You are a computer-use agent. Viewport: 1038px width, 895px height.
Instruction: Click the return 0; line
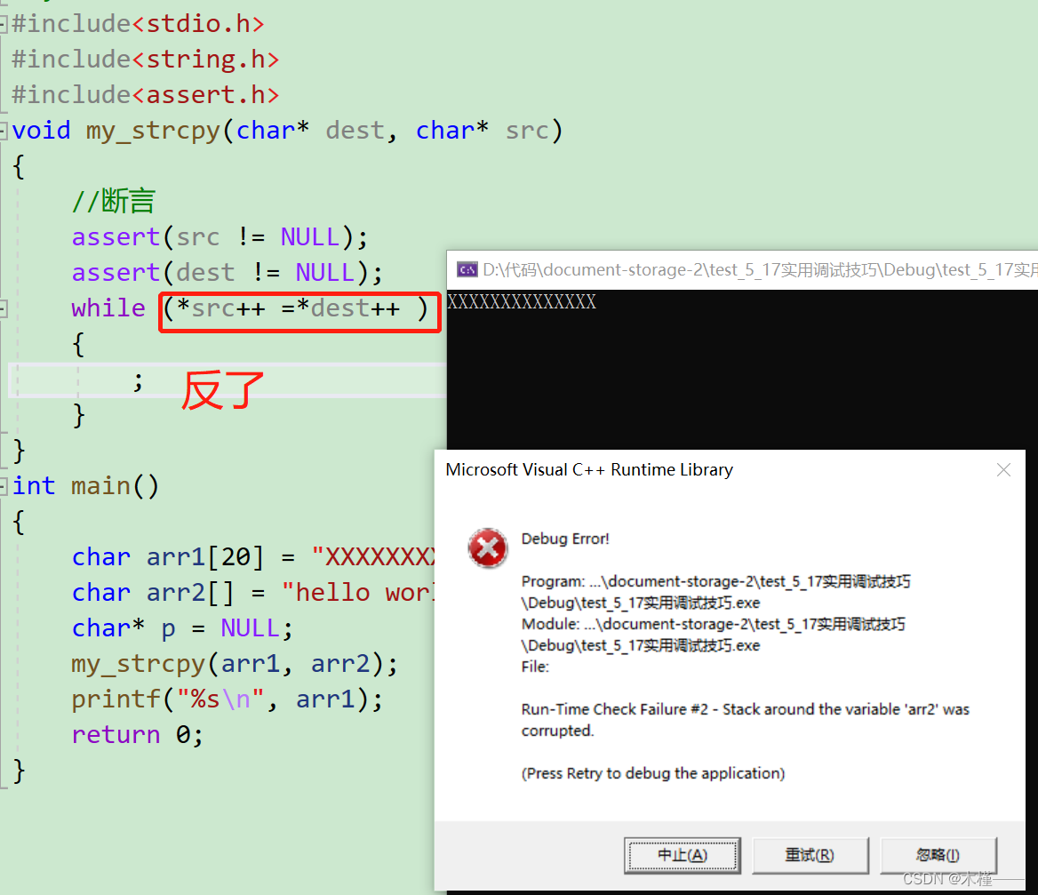(137, 735)
